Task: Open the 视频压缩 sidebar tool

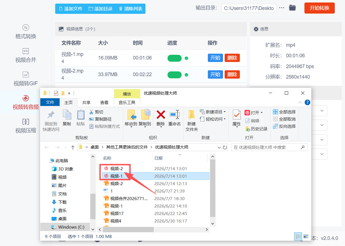Action: click(26, 126)
